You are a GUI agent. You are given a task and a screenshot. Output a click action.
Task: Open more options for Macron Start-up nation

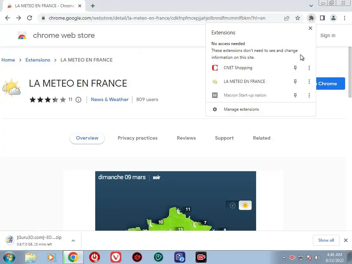click(309, 96)
